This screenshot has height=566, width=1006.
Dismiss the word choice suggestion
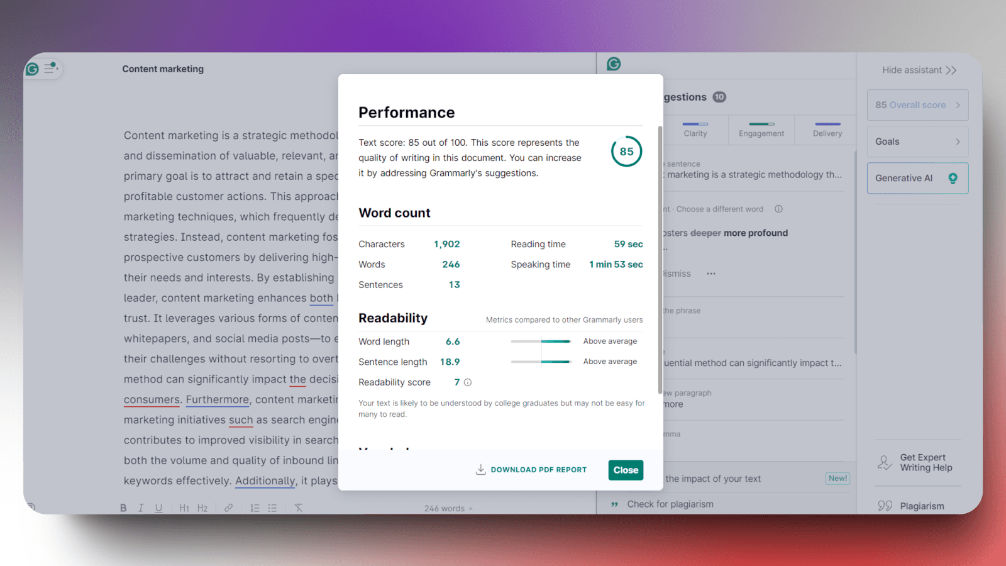pyautogui.click(x=677, y=274)
